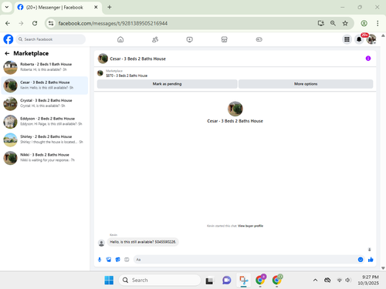Open conversation info purple icon
Viewport: 386px width, 289px height.
click(368, 59)
